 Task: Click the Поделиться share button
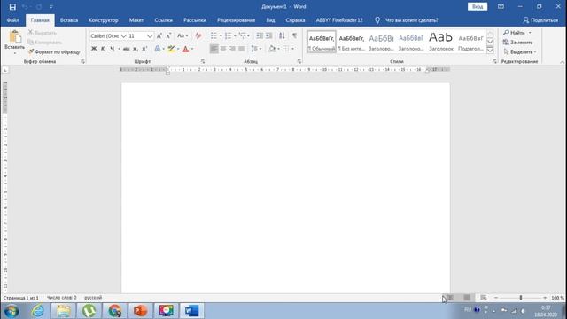coord(540,20)
